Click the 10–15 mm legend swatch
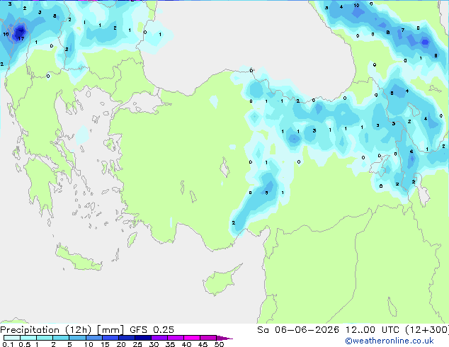This screenshot has width=449, height=347. 93,338
